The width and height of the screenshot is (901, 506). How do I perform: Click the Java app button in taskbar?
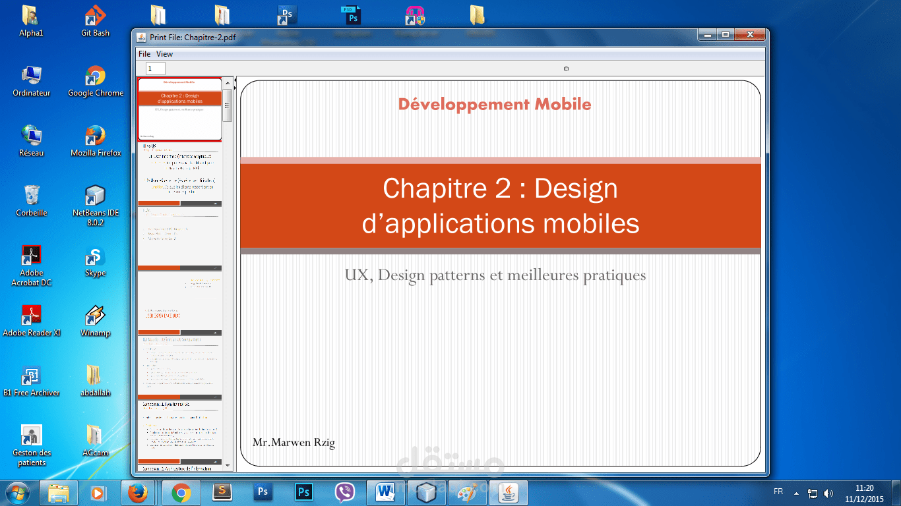point(509,492)
